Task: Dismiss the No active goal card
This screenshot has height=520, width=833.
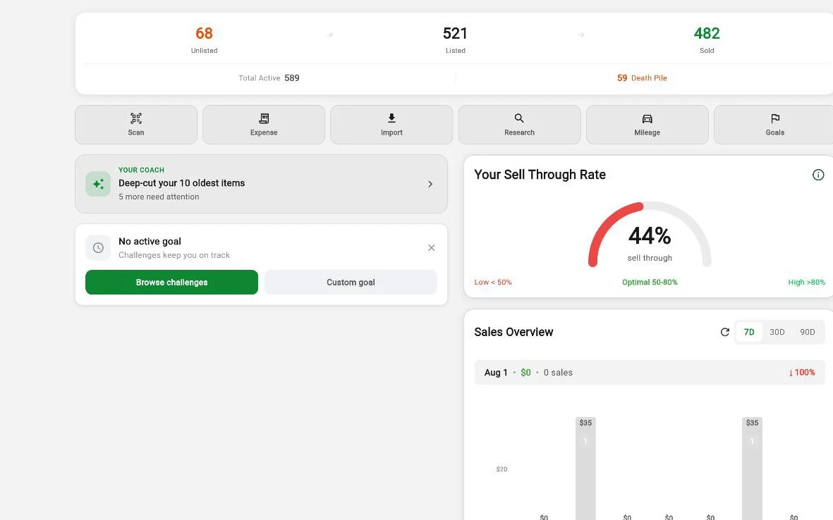Action: pyautogui.click(x=432, y=248)
